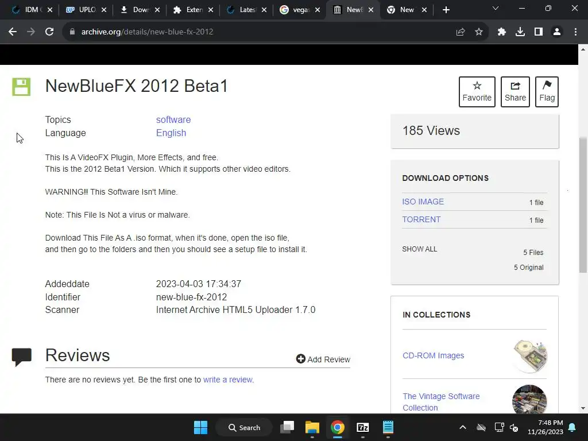This screenshot has width=588, height=441.
Task: Close the NewB archive tab
Action: pos(371,10)
